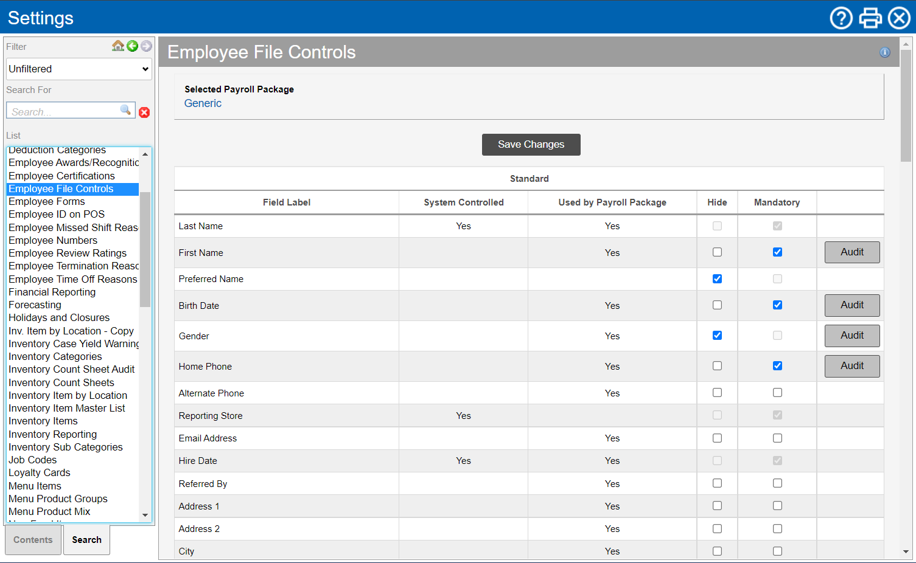Click the home icon above filter
This screenshot has width=916, height=563.
click(x=118, y=46)
